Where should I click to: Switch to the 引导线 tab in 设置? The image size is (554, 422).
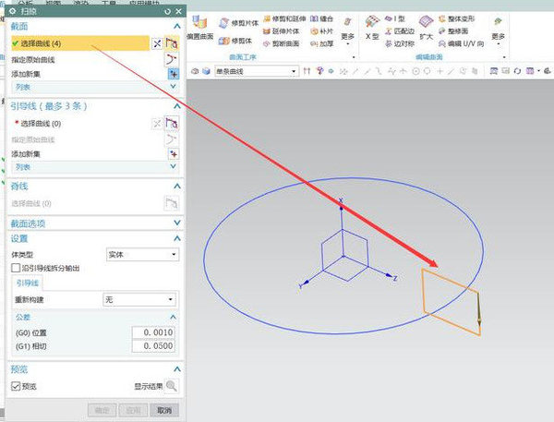tap(27, 283)
